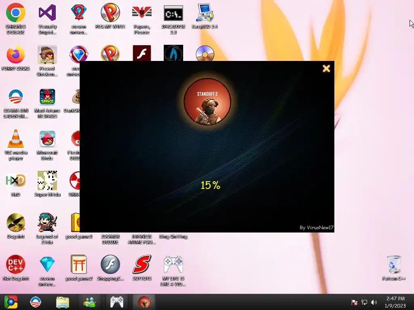Open the volume speaker tray icon
The width and height of the screenshot is (414, 310).
click(x=374, y=302)
